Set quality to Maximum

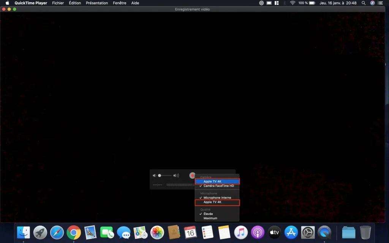click(x=217, y=218)
